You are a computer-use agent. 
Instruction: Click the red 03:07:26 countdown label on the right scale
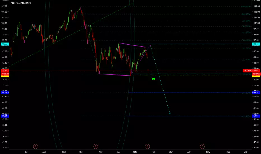(256, 74)
